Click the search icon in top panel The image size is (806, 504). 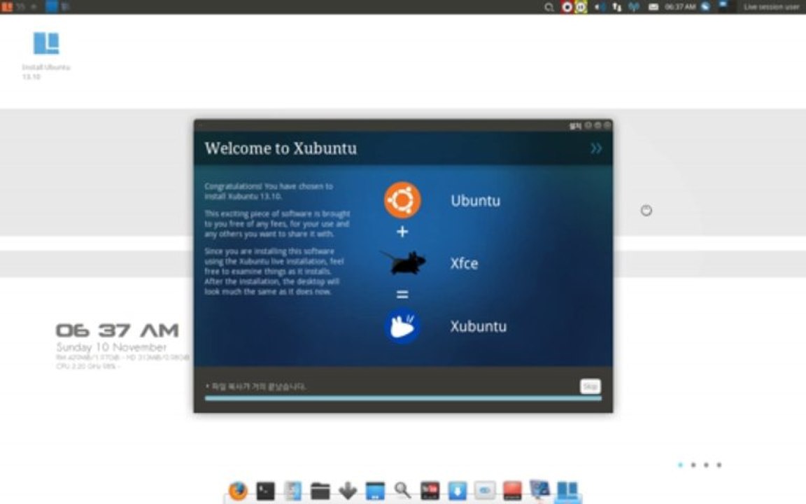[x=549, y=7]
